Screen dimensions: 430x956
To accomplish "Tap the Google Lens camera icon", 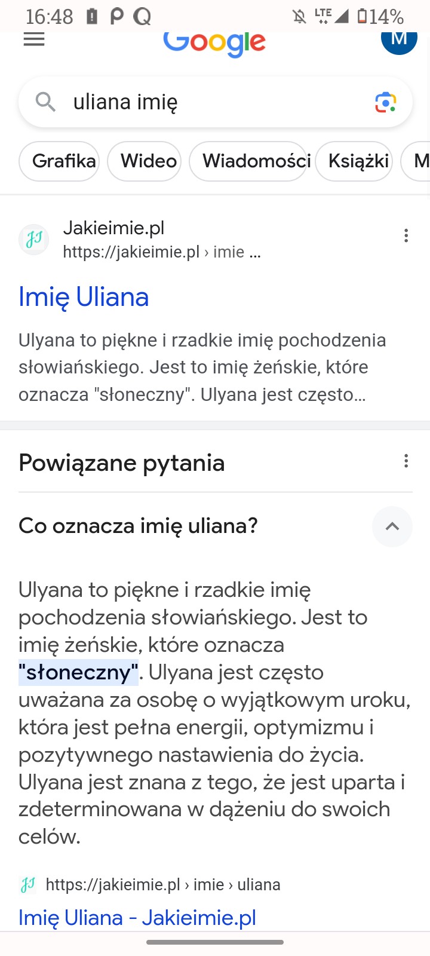I will 386,102.
